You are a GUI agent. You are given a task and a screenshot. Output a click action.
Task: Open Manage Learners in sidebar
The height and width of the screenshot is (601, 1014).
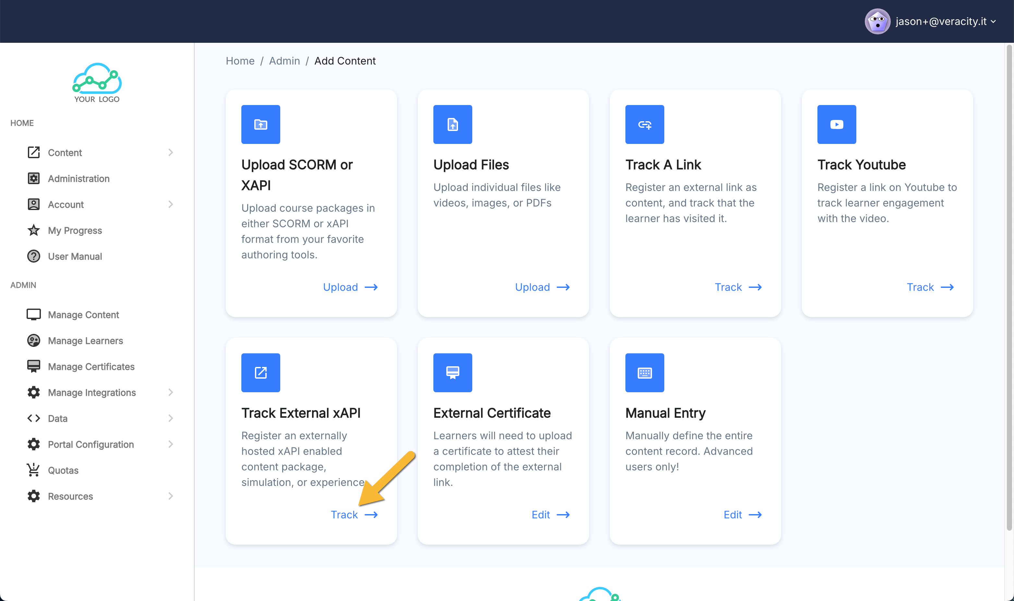tap(85, 341)
